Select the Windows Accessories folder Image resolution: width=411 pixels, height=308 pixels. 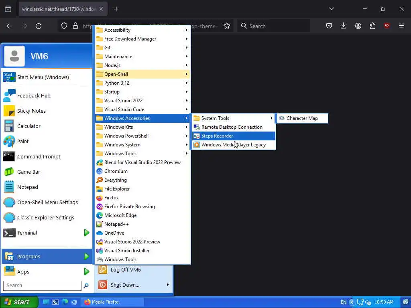tap(142, 118)
